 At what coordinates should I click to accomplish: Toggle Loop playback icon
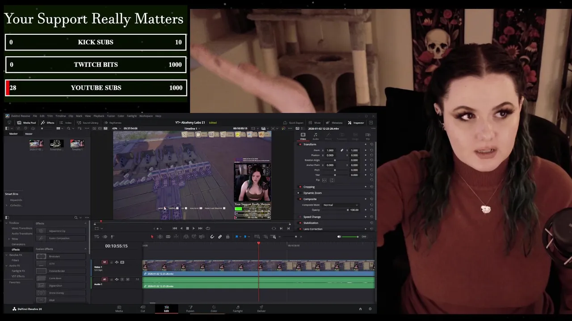[x=208, y=228]
